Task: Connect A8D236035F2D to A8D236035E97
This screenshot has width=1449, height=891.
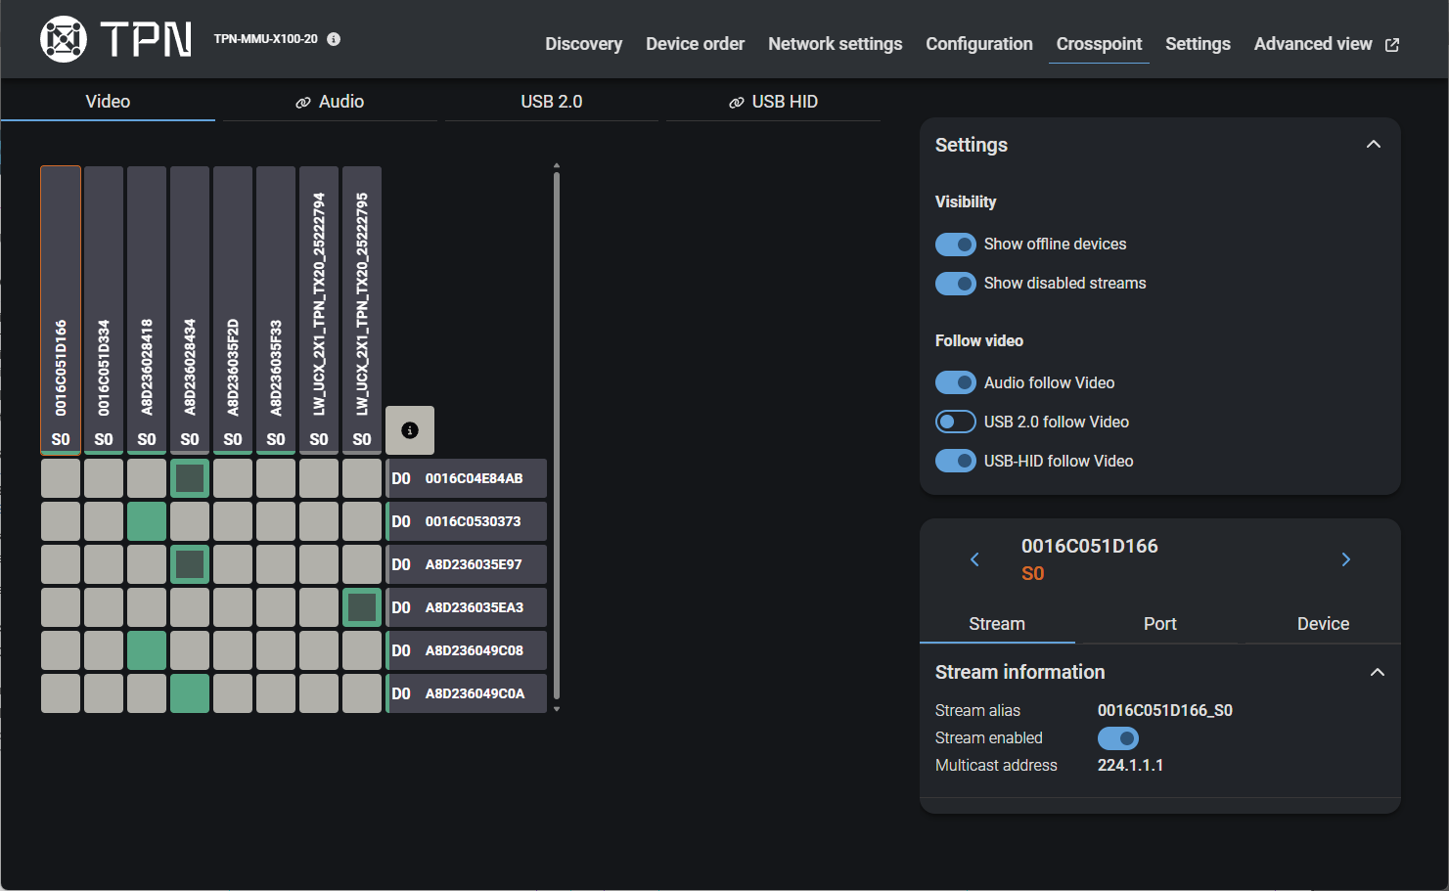Action: point(233,564)
